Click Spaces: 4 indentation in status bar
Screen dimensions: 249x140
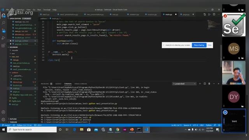[187, 125]
